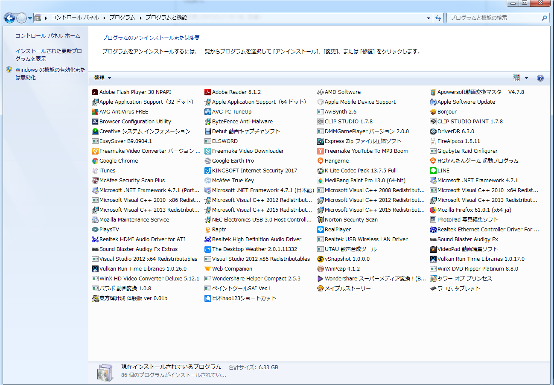Screen dimensions: 554x385
Task: Select Apple Mobile Device Support
Action: (x=357, y=102)
